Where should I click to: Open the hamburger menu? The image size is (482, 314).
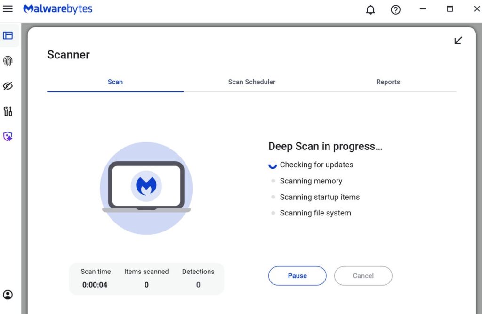pos(8,9)
